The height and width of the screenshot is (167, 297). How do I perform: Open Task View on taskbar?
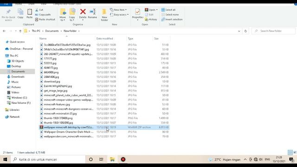click(x=101, y=160)
